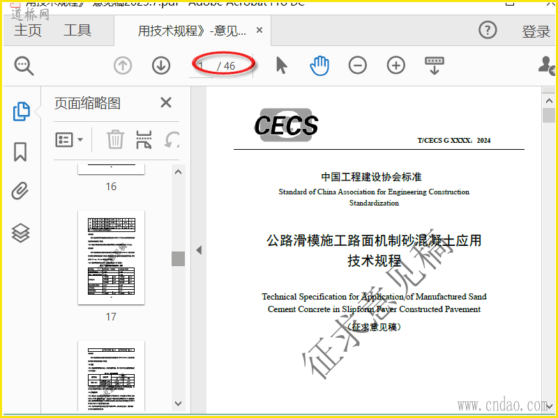558x418 pixels.
Task: Click the heading 中国工程建设协会标准
Action: [371, 177]
